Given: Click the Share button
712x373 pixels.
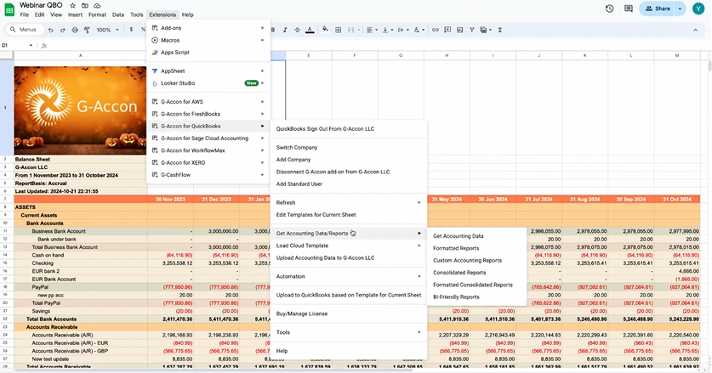Looking at the screenshot, I should [x=657, y=8].
